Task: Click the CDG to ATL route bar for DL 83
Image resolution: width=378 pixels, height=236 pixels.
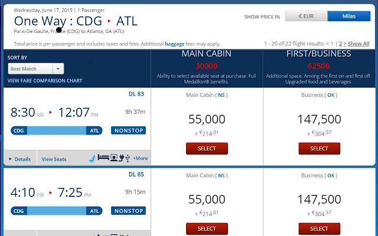Action: click(57, 130)
